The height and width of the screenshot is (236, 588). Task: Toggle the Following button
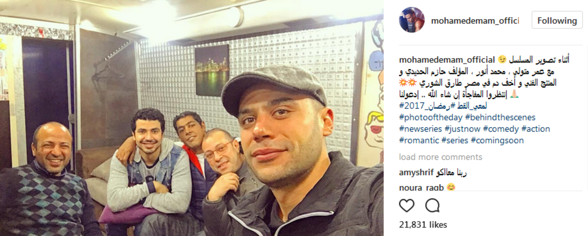(557, 21)
